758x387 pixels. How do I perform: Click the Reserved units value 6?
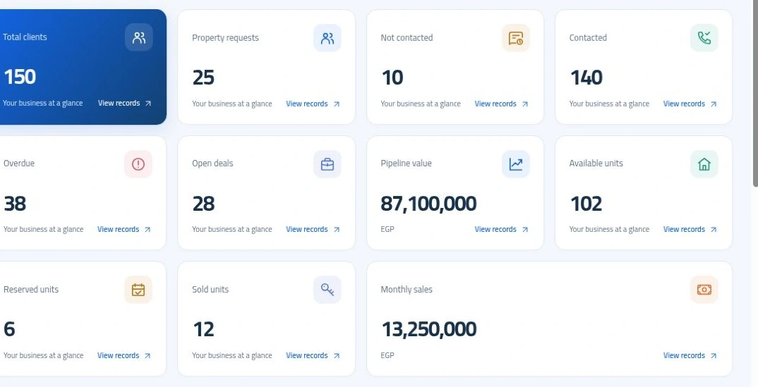point(9,330)
